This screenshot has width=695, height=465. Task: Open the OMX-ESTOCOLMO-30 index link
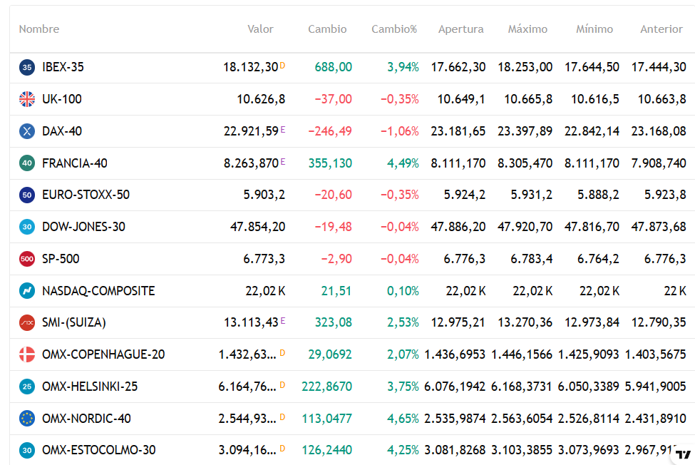pos(98,450)
